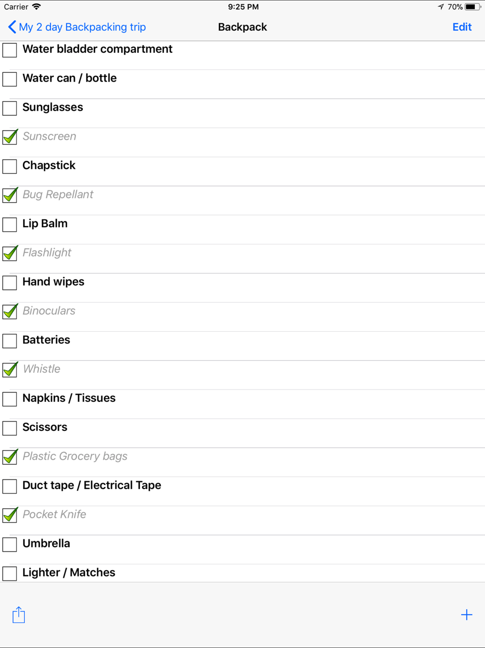Add a new item with plus icon
Screen dimensions: 485x648
tap(467, 615)
